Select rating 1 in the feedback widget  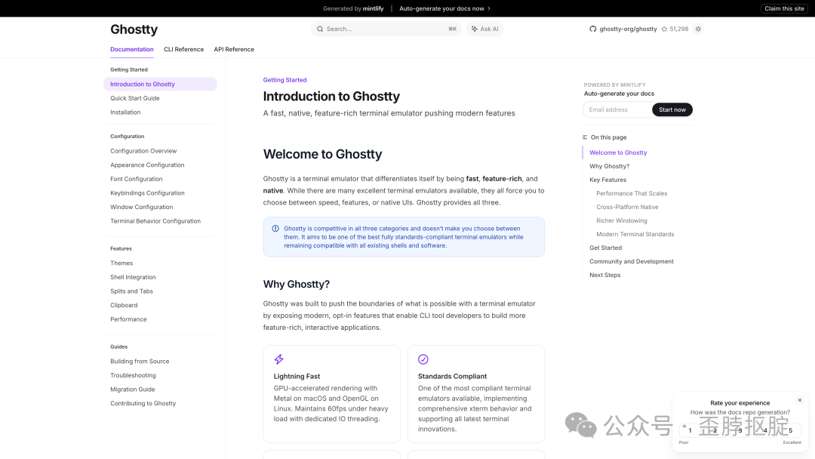pos(689,430)
